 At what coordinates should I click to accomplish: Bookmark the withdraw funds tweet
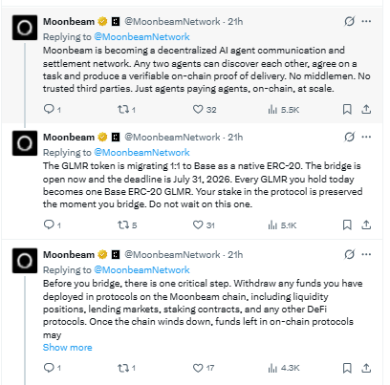tap(347, 368)
